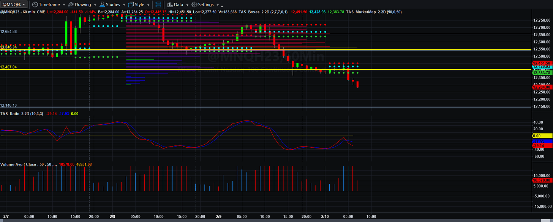Click the Timeframe clock icon
Screen dimensions: 553x222
pos(35,5)
